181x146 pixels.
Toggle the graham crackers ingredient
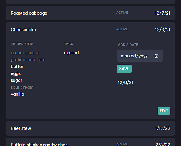pos(28,60)
